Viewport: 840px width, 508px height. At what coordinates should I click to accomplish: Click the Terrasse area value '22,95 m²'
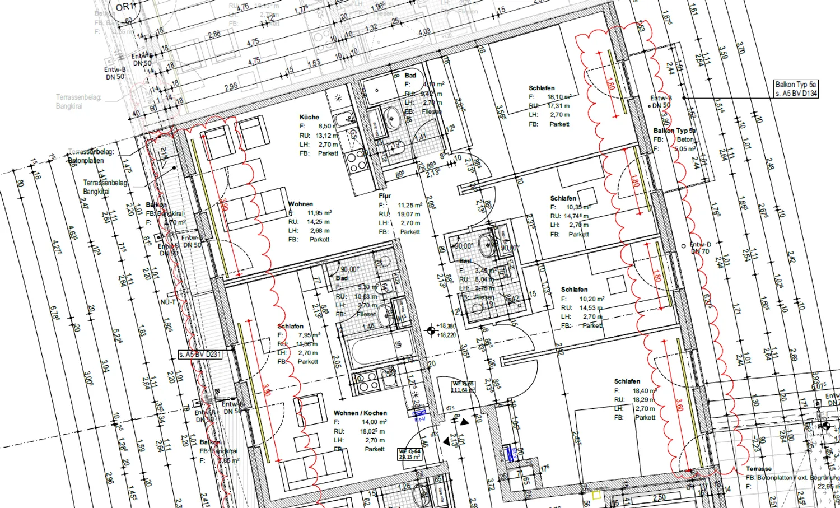pos(828,487)
